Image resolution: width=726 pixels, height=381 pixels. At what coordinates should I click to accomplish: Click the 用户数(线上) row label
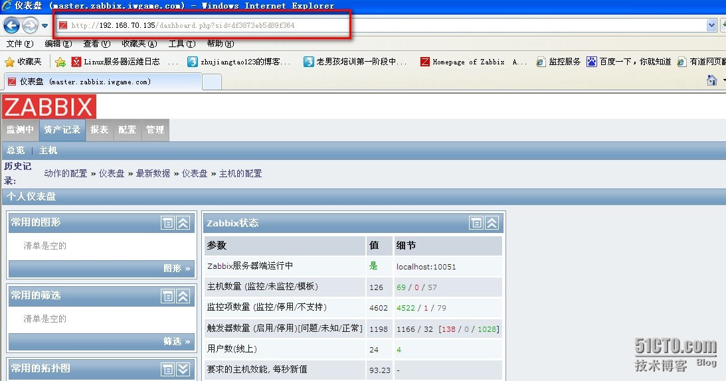tap(232, 349)
